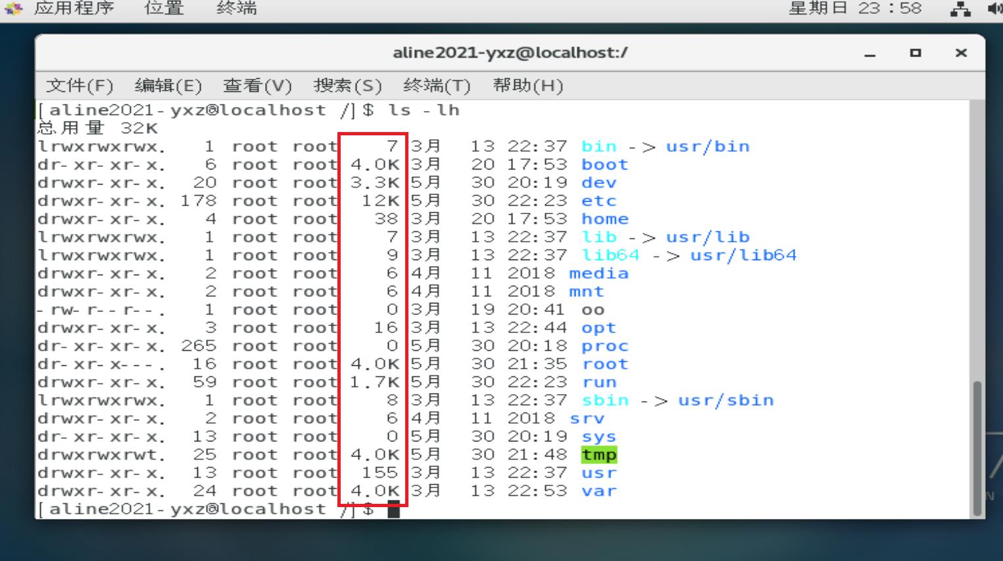Click the clock showing 星期日 23:58
The height and width of the screenshot is (561, 1003).
pyautogui.click(x=855, y=9)
